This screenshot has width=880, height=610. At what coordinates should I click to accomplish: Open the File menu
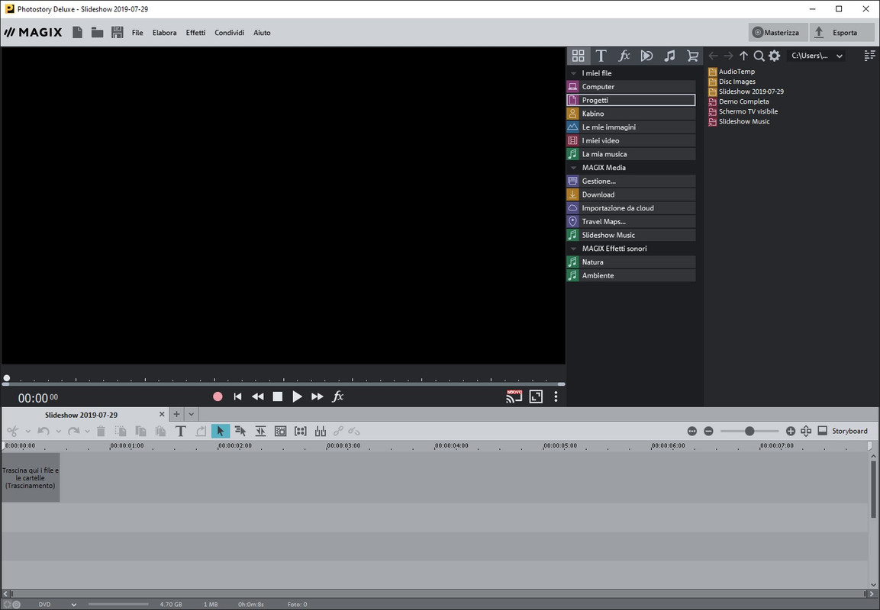pos(137,33)
